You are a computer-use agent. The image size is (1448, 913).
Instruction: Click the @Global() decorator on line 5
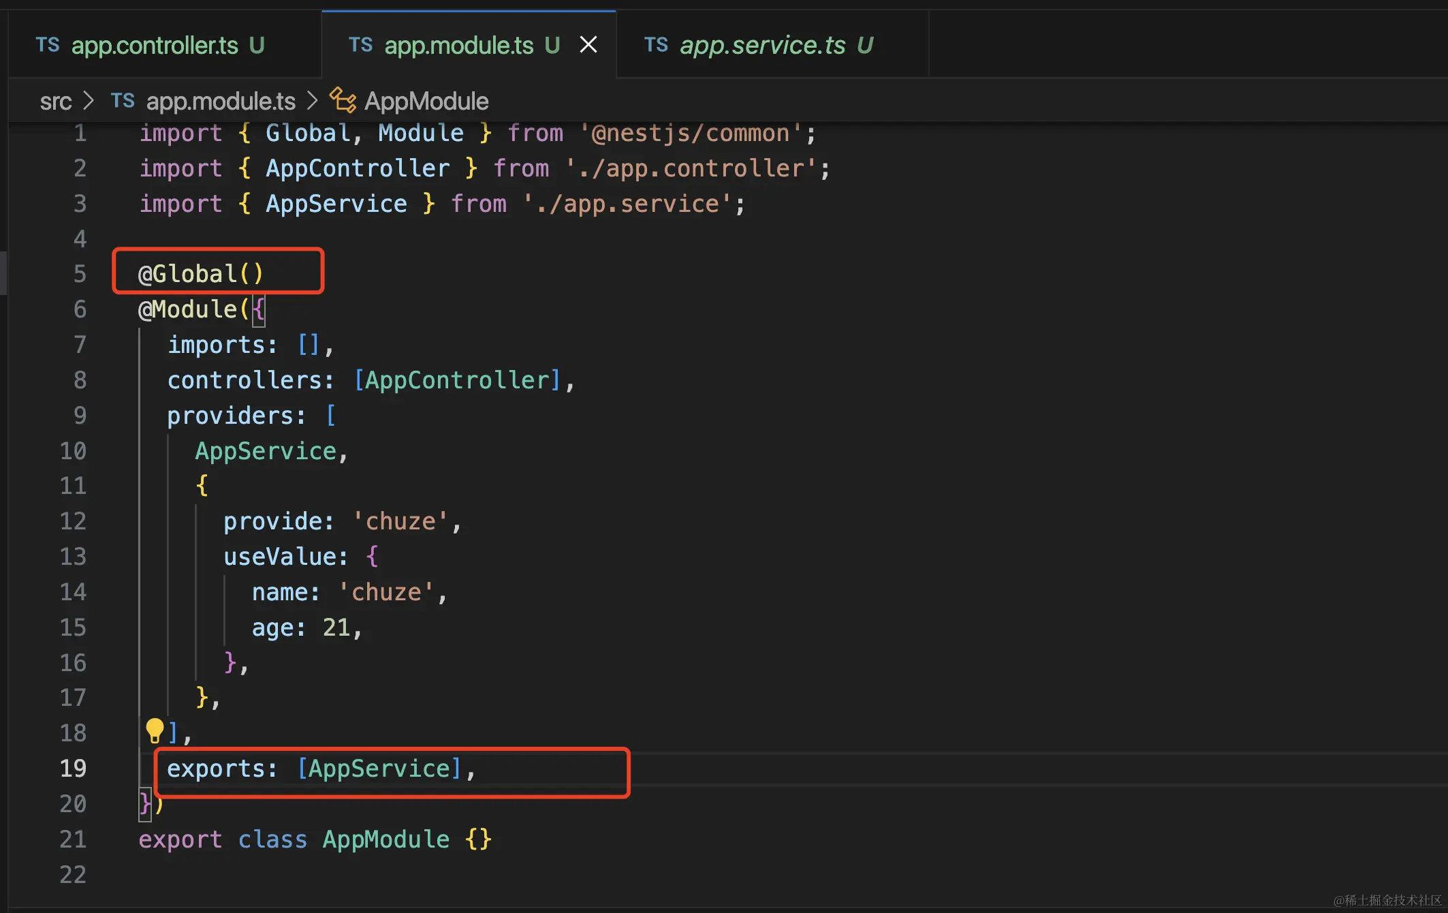(x=200, y=274)
